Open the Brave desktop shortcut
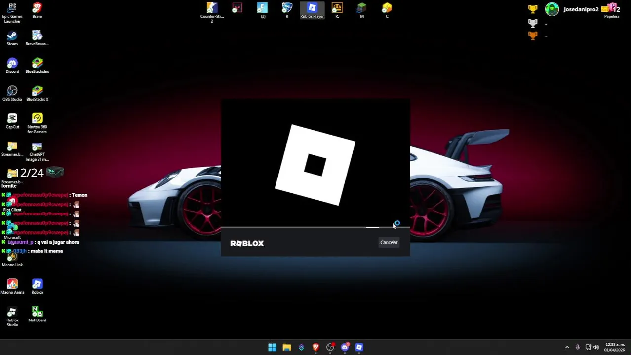 pos(37,11)
